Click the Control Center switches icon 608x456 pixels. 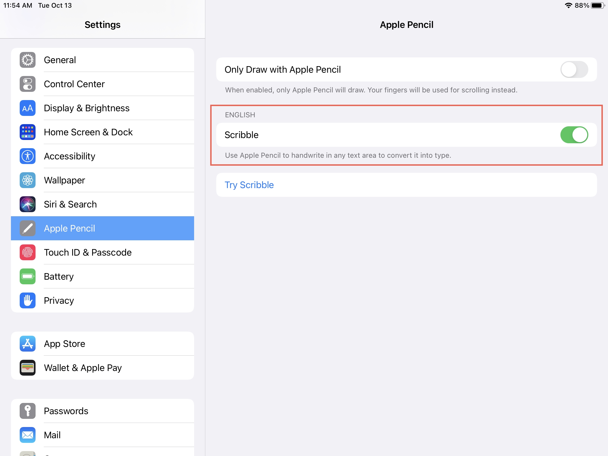[28, 84]
